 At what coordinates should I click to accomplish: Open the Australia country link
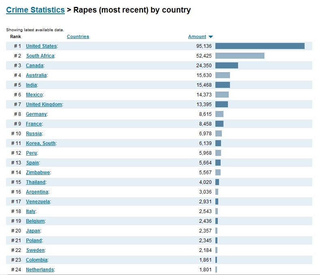point(36,75)
